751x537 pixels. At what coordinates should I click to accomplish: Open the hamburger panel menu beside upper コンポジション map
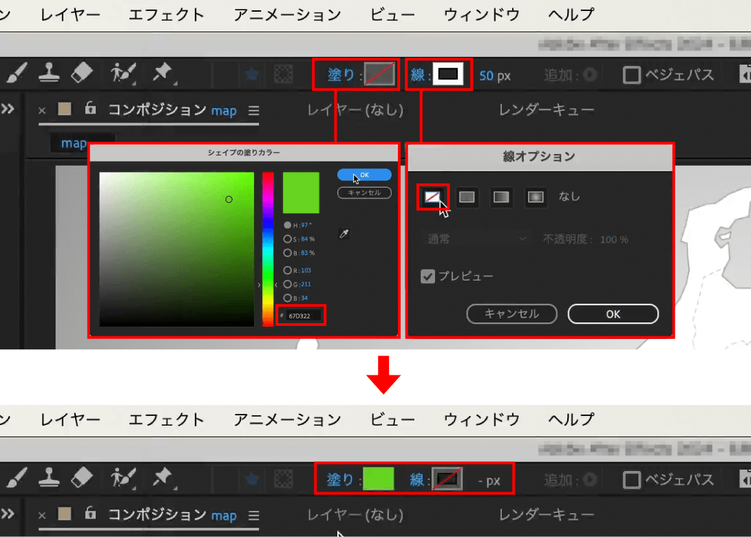point(254,111)
